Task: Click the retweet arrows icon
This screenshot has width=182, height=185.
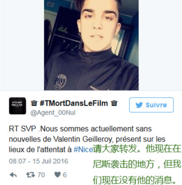Action: point(30,175)
